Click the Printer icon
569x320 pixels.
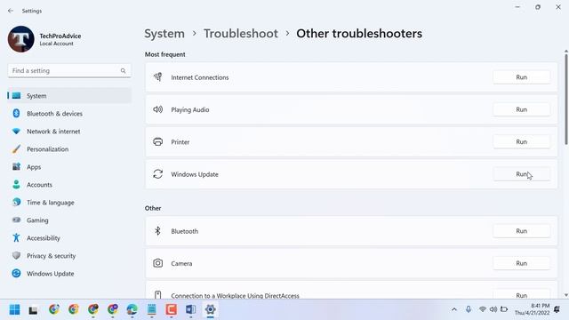click(158, 141)
